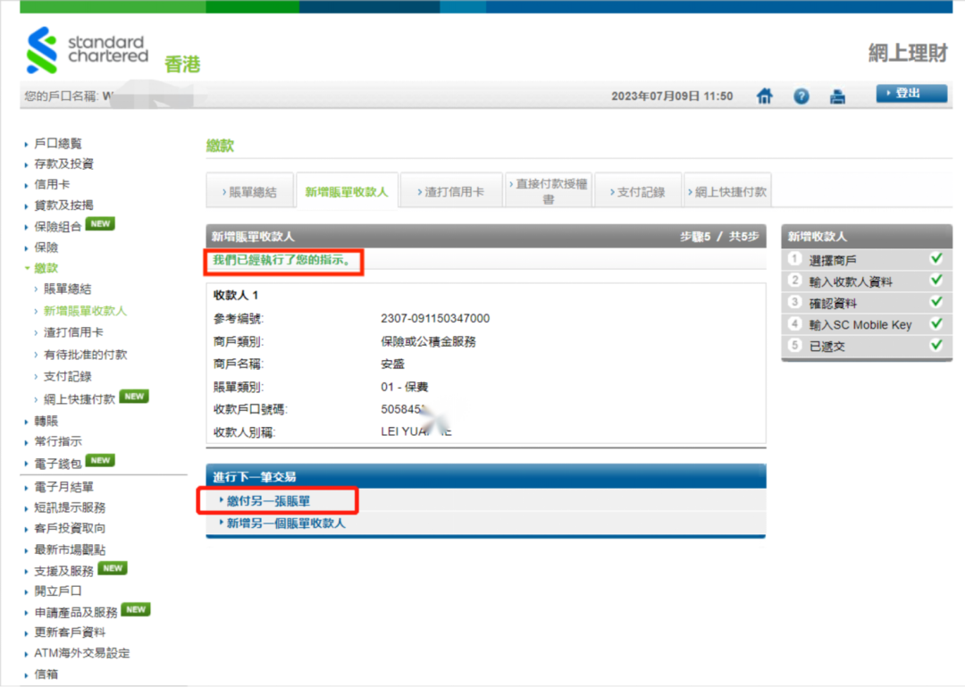Click the tick beside 確認資料 step
The image size is (965, 687).
point(936,302)
